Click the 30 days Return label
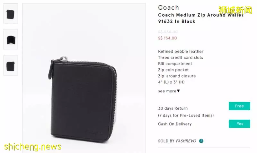The height and width of the screenshot is (153, 257). (173, 108)
